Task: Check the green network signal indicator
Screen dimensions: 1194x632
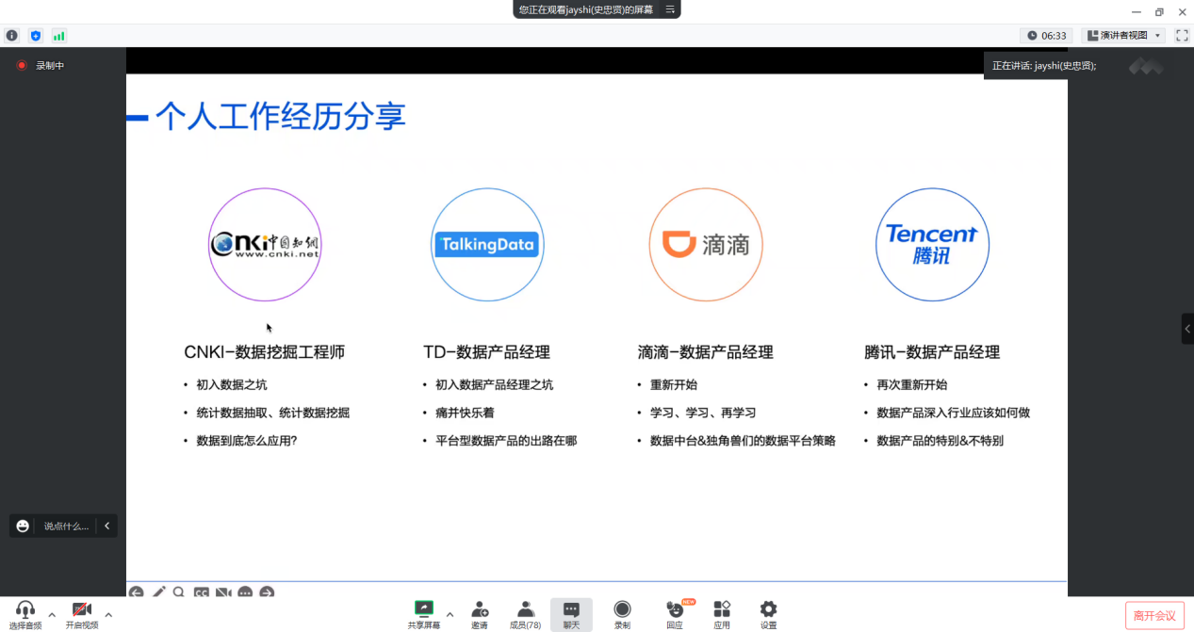Action: 59,36
